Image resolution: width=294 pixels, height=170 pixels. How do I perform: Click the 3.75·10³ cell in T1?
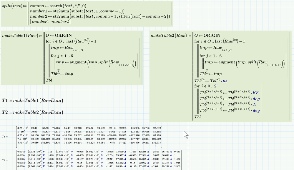tap(23, 128)
